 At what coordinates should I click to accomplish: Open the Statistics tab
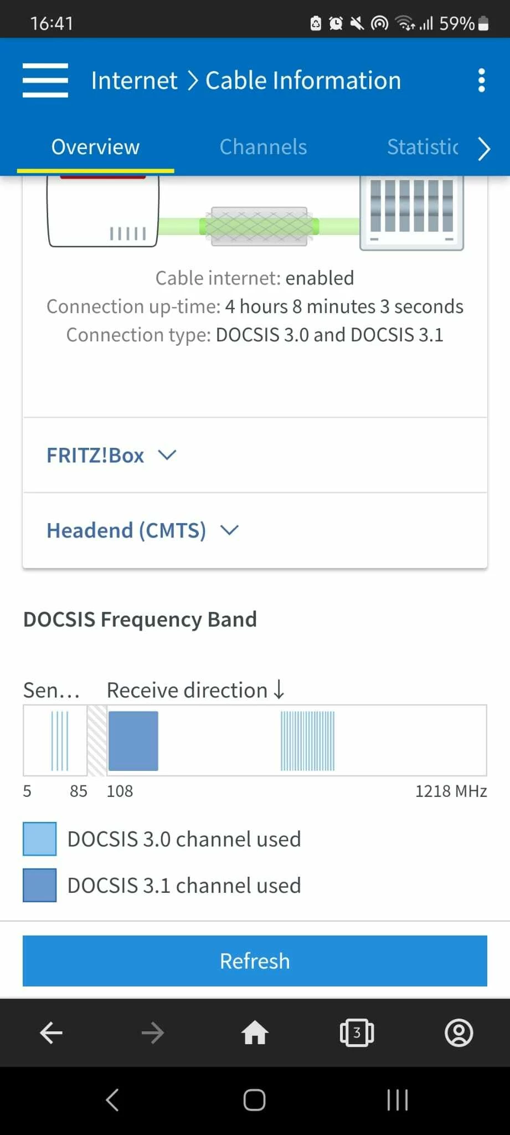(422, 147)
